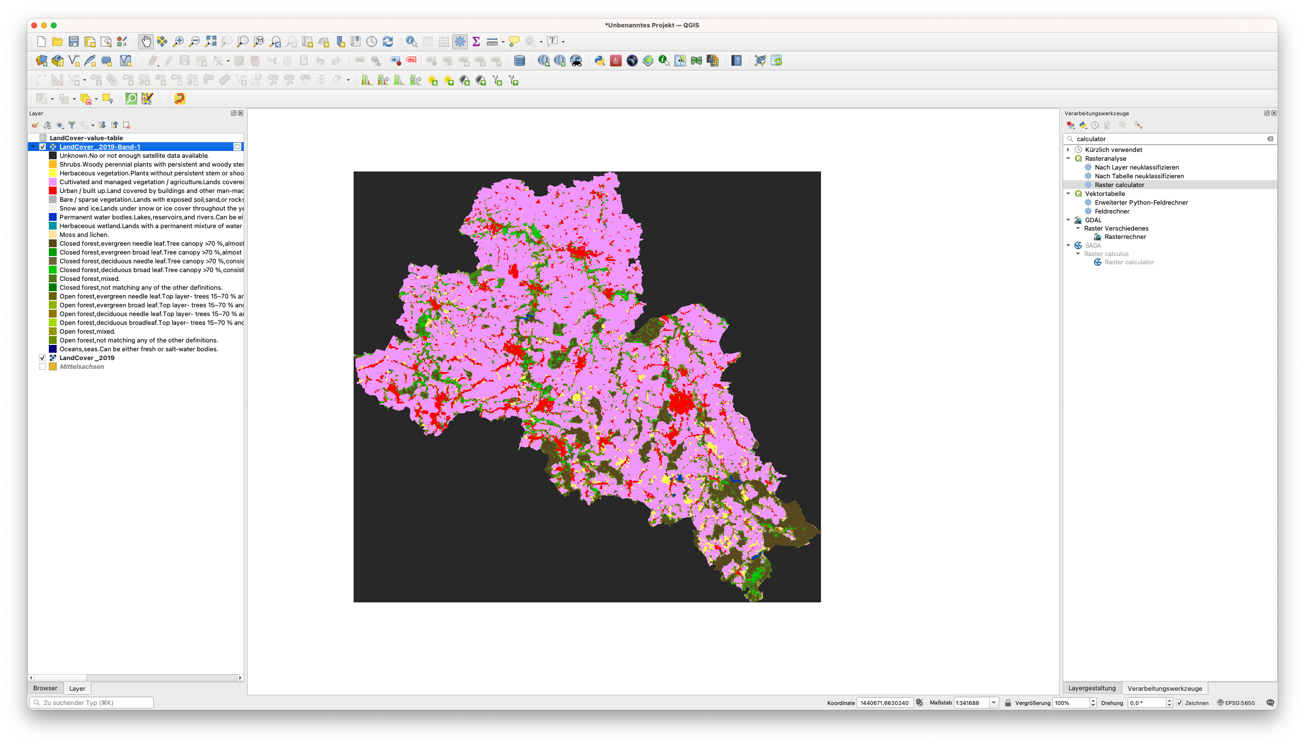Clear the calculator search text

coord(1270,139)
